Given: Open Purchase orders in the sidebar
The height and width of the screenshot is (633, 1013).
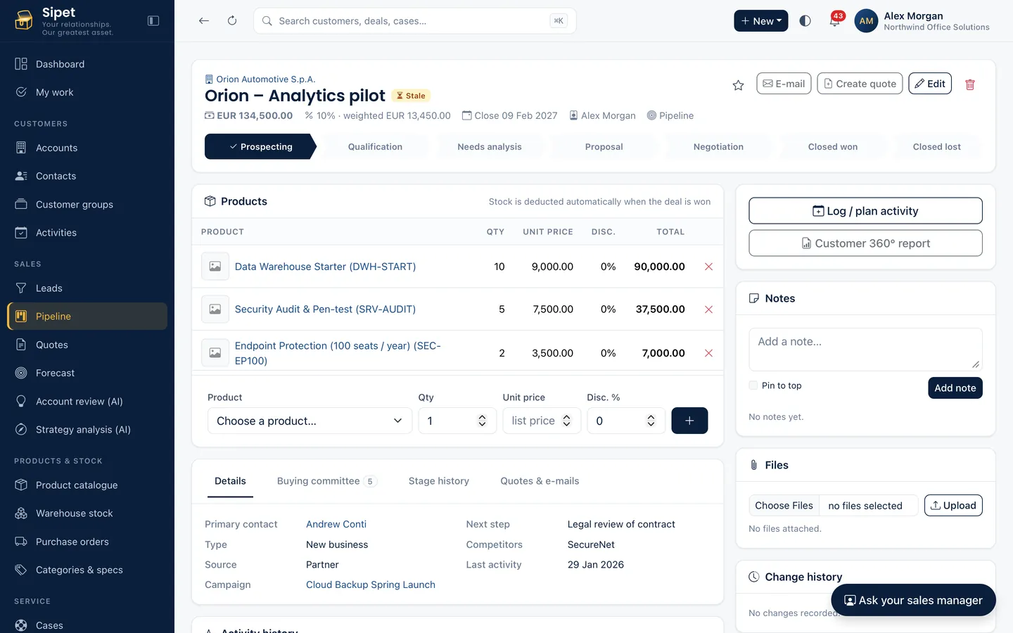Looking at the screenshot, I should click(87, 542).
